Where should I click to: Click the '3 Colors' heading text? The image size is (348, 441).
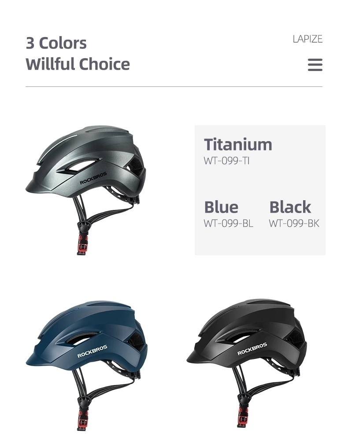(56, 43)
